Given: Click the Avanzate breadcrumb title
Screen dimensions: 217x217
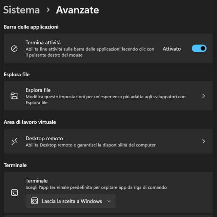Looking at the screenshot, I should (77, 10).
